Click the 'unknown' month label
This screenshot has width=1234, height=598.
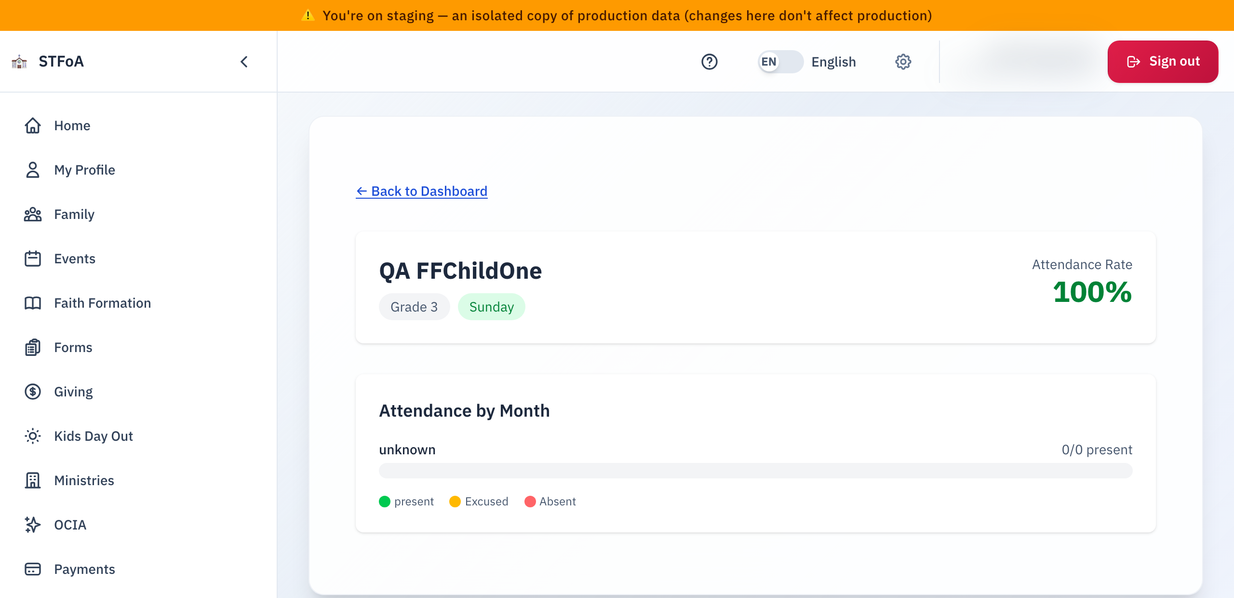coord(407,450)
